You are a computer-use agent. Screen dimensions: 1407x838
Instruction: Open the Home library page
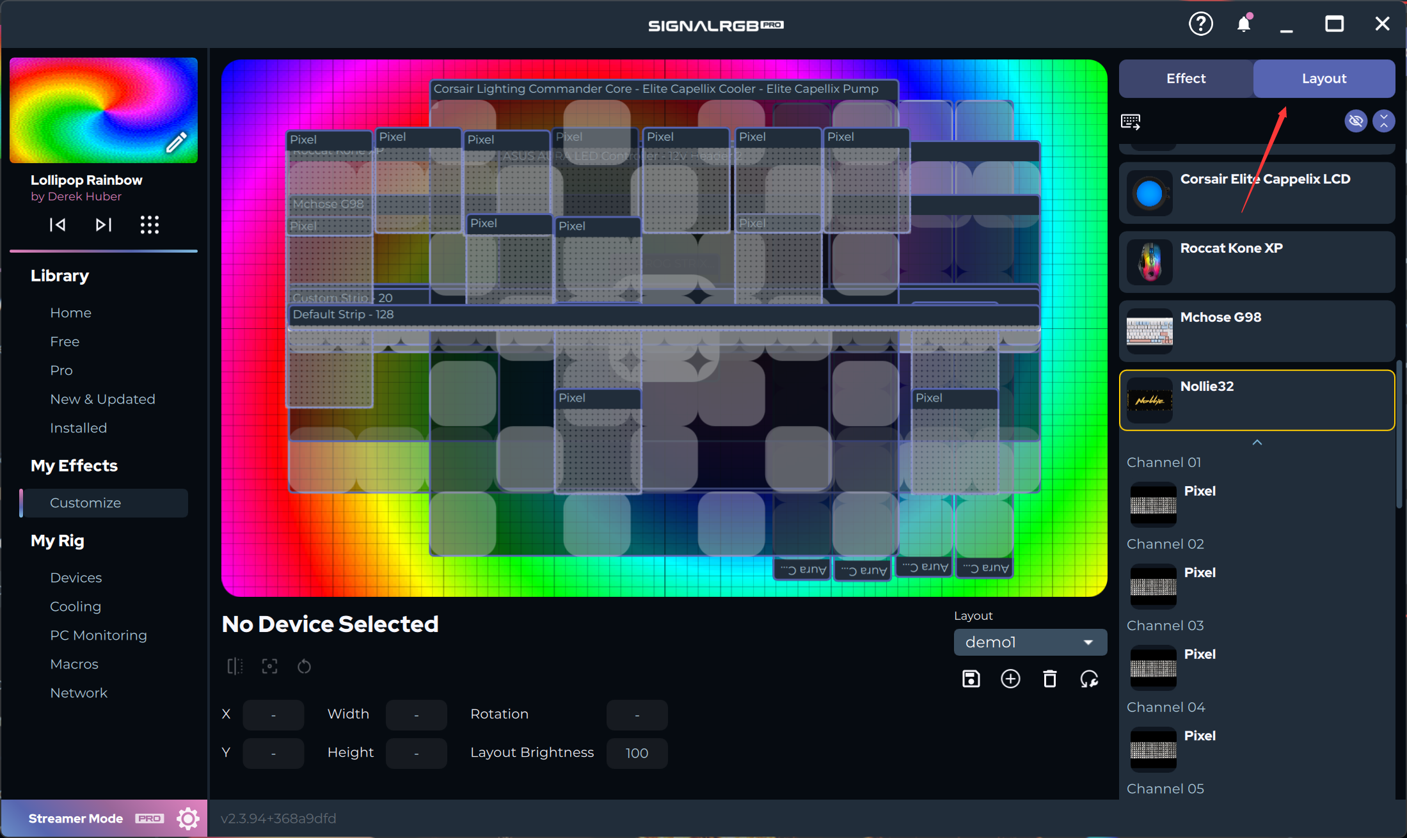[x=71, y=313]
